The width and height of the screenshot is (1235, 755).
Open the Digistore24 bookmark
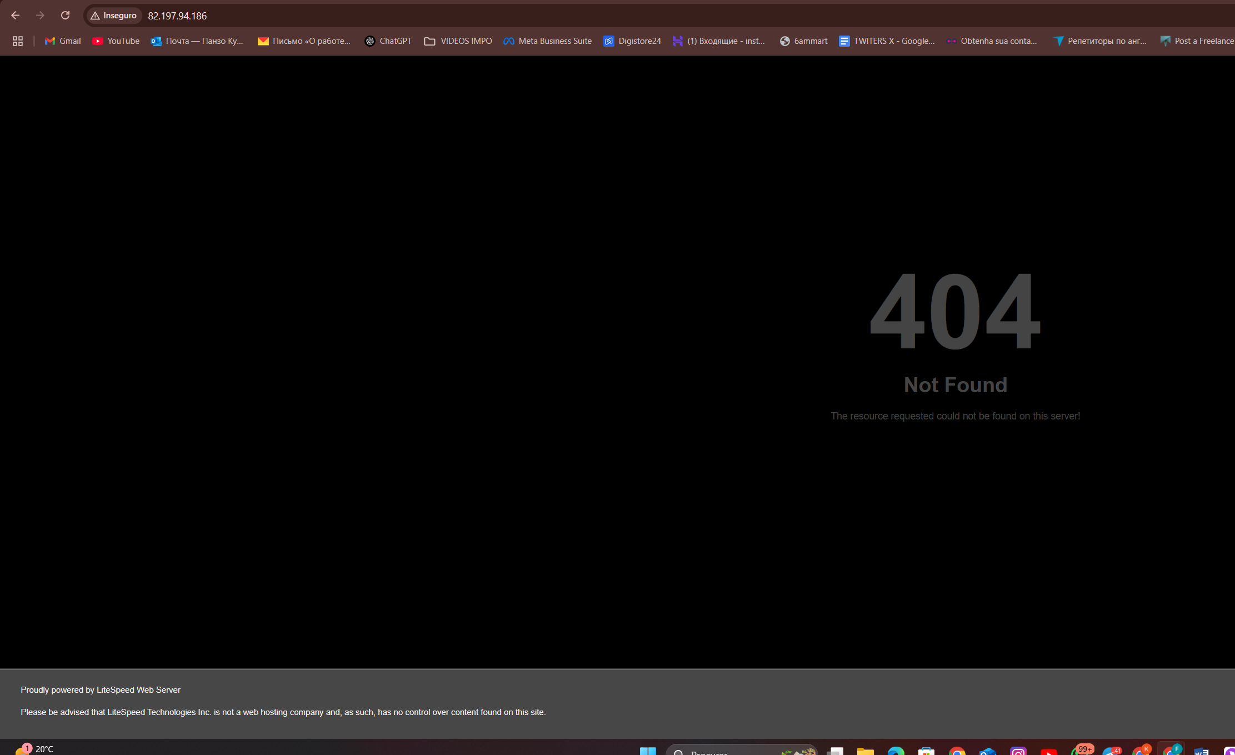pyautogui.click(x=632, y=41)
